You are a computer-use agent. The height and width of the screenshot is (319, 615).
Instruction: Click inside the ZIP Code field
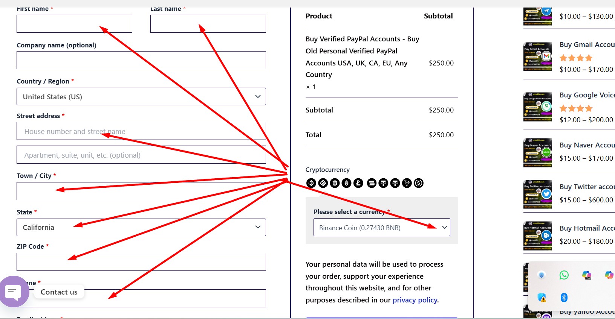pos(141,261)
